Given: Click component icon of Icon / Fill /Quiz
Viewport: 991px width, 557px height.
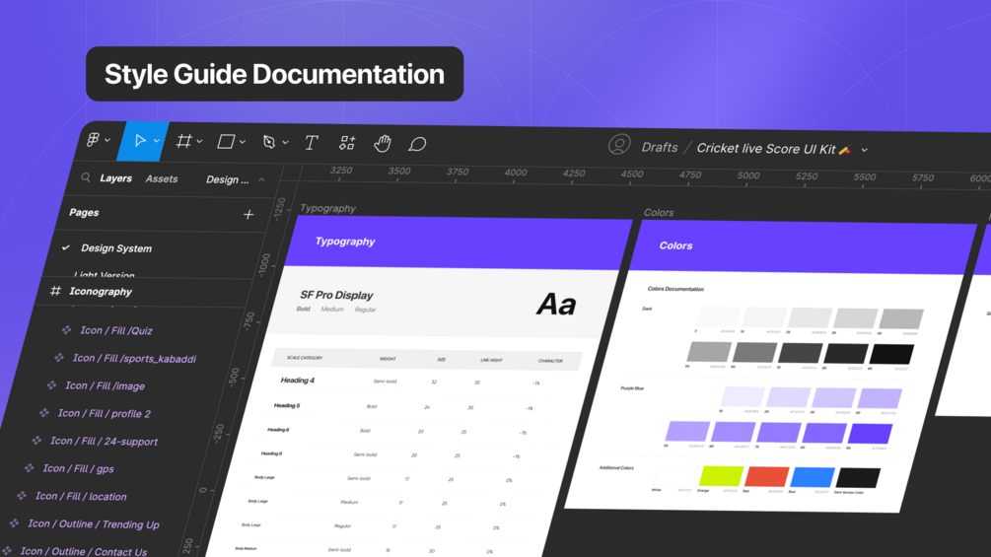Looking at the screenshot, I should 66,329.
